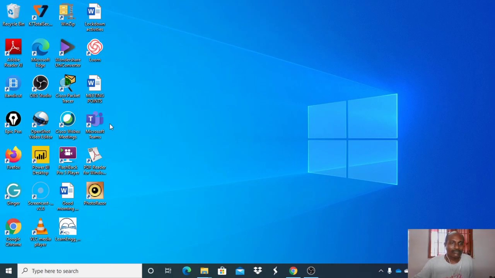
Task: Select the Microsoft Teams desktop shortcut
Action: (95, 125)
